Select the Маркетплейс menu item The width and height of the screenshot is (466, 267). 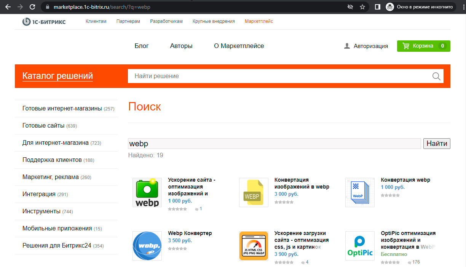pyautogui.click(x=259, y=21)
